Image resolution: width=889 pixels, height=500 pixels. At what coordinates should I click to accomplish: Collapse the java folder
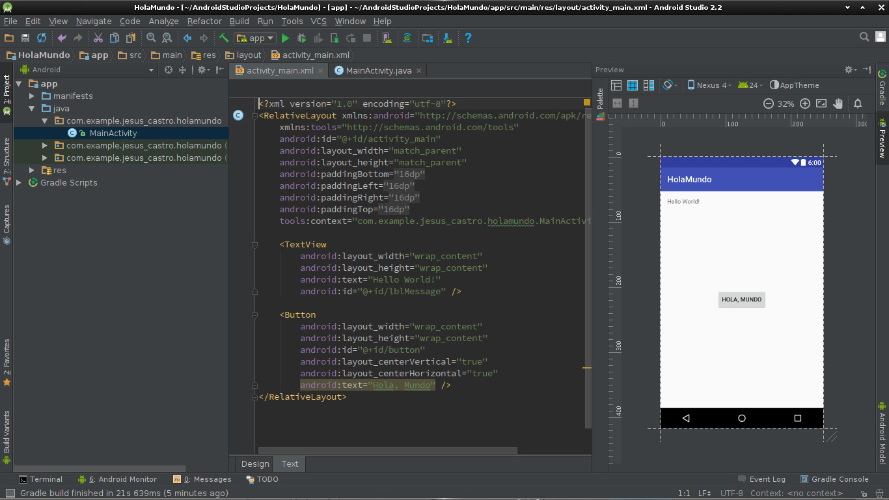(32, 108)
